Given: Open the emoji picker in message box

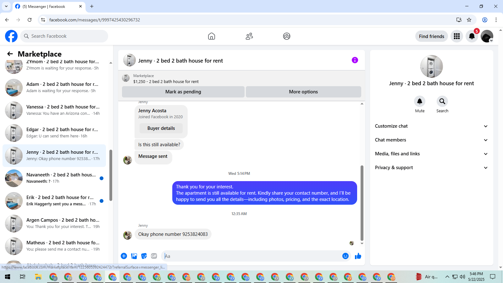Looking at the screenshot, I should click(x=345, y=256).
